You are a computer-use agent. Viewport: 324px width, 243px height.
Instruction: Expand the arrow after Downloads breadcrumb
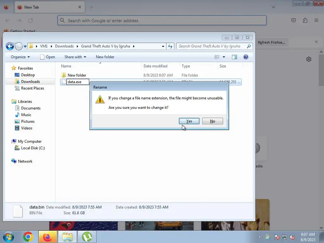coord(77,46)
